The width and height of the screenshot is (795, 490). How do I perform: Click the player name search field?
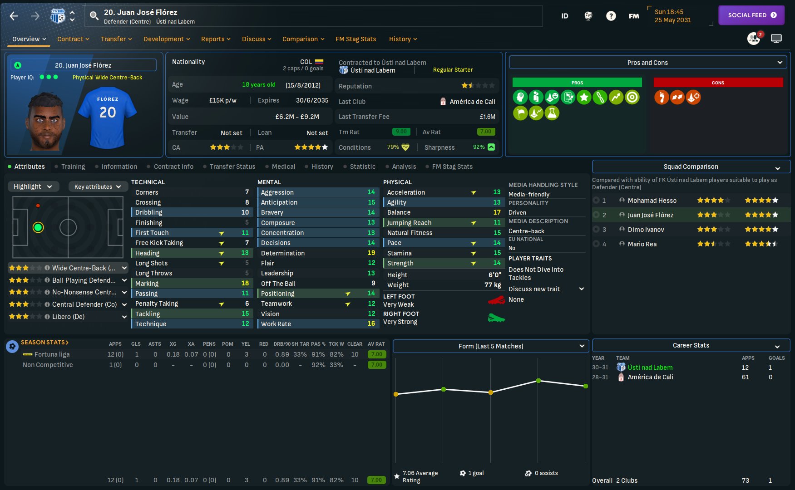[x=313, y=16]
